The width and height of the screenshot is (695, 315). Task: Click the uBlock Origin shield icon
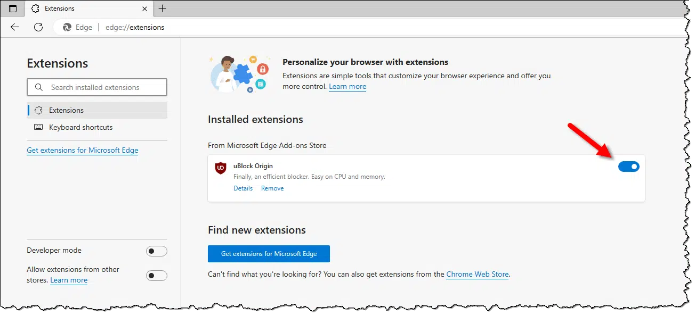pos(221,168)
